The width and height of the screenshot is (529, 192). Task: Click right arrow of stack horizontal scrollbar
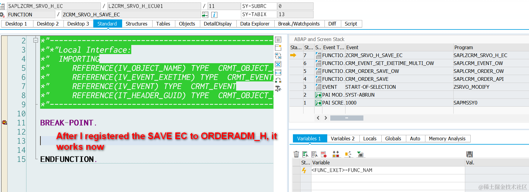click(x=326, y=118)
